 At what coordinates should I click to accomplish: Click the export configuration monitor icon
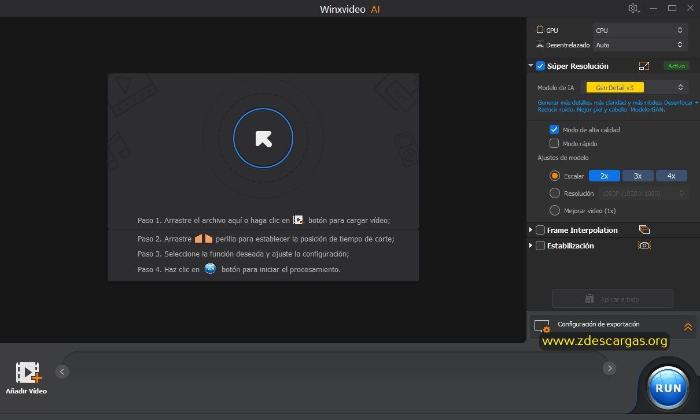point(542,326)
